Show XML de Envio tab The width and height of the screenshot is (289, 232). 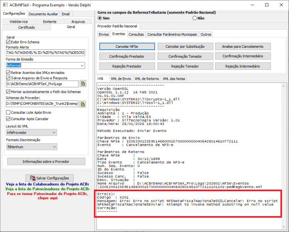coord(121,79)
